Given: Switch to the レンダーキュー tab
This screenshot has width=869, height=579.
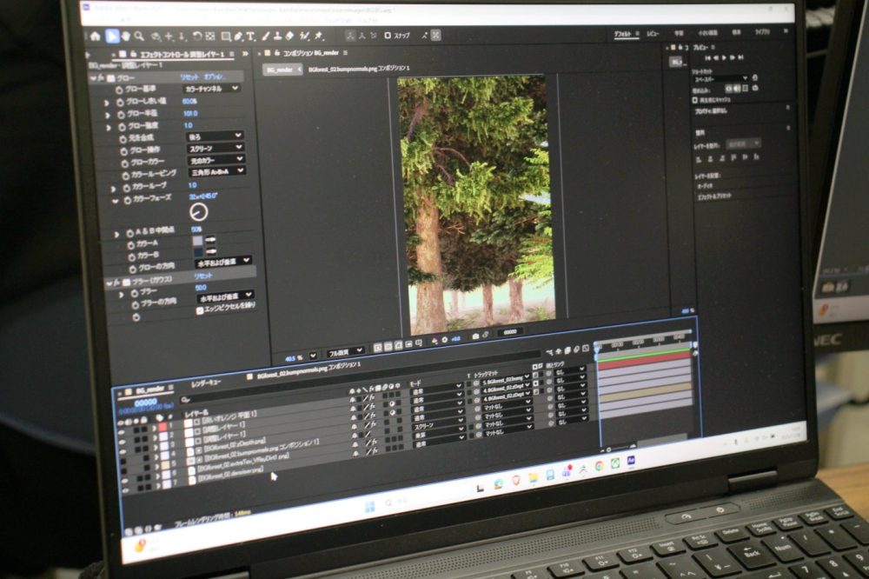Looking at the screenshot, I should click(x=205, y=382).
